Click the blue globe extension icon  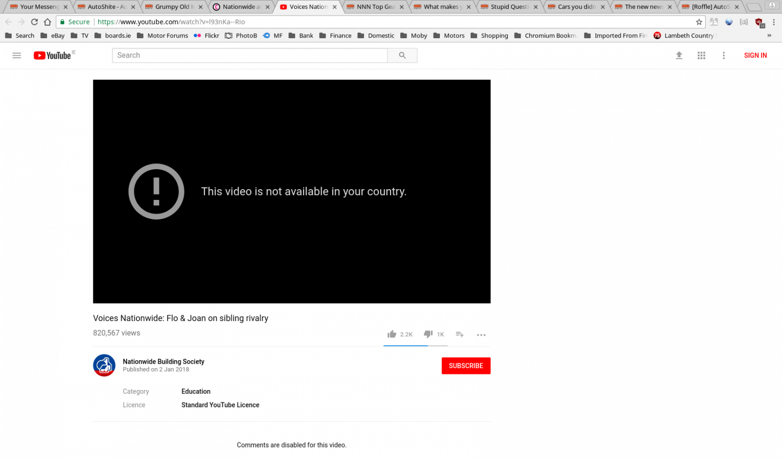point(729,22)
